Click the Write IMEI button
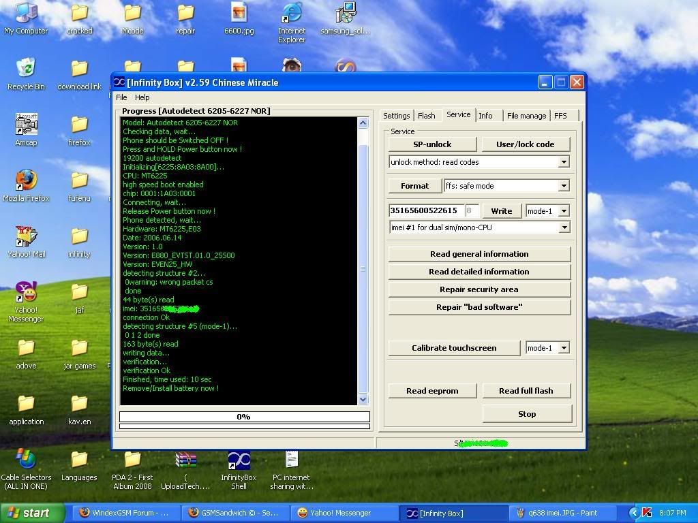698x523 pixels. click(502, 211)
